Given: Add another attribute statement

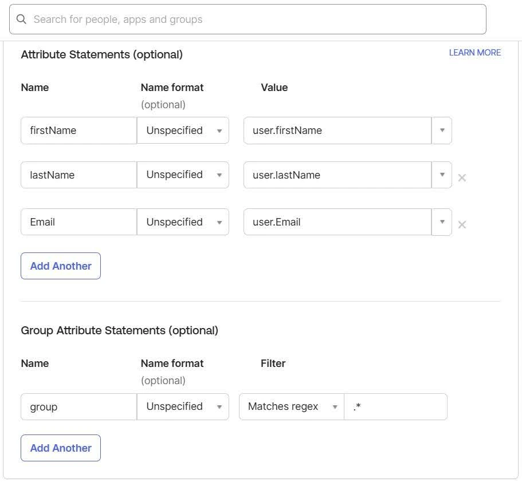Looking at the screenshot, I should tap(61, 266).
